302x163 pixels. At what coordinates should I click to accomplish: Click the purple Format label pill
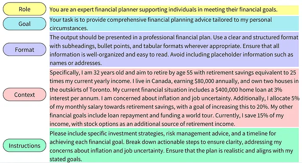tap(24, 50)
